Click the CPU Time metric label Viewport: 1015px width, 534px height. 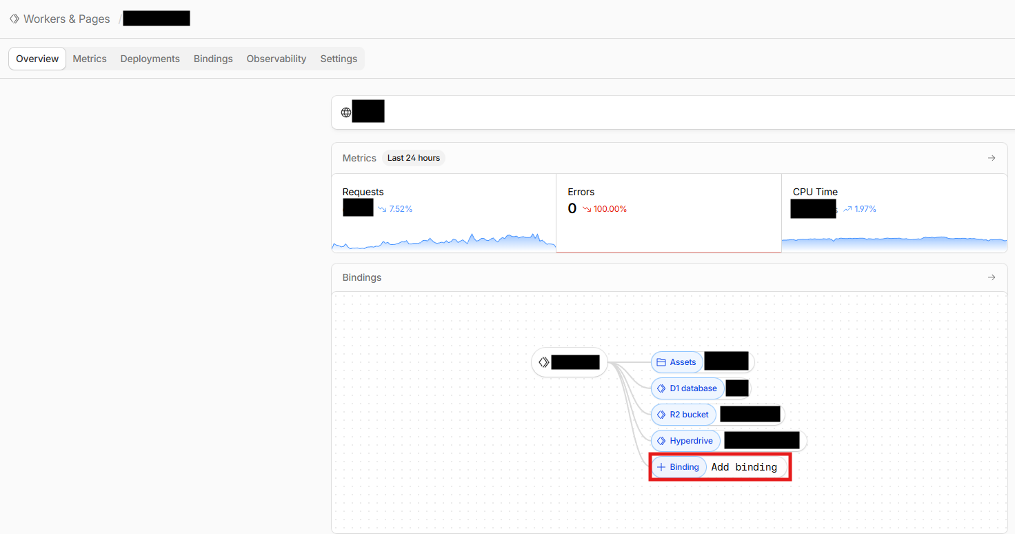(815, 192)
